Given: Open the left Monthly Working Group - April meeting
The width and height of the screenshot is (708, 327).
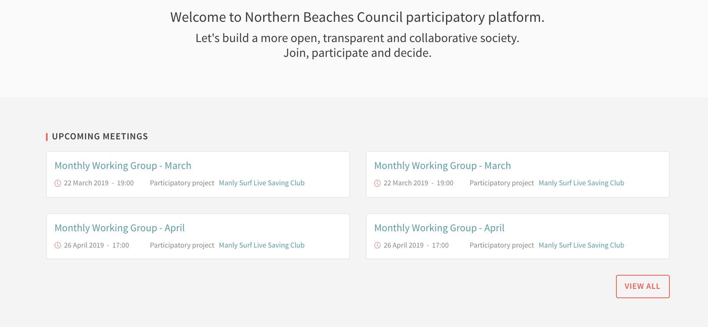Looking at the screenshot, I should pyautogui.click(x=120, y=228).
